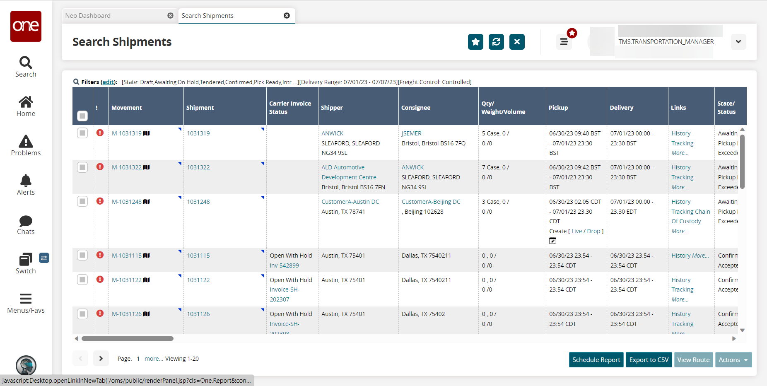Check the box for shipment 1031126
The image size is (767, 386).
[82, 314]
